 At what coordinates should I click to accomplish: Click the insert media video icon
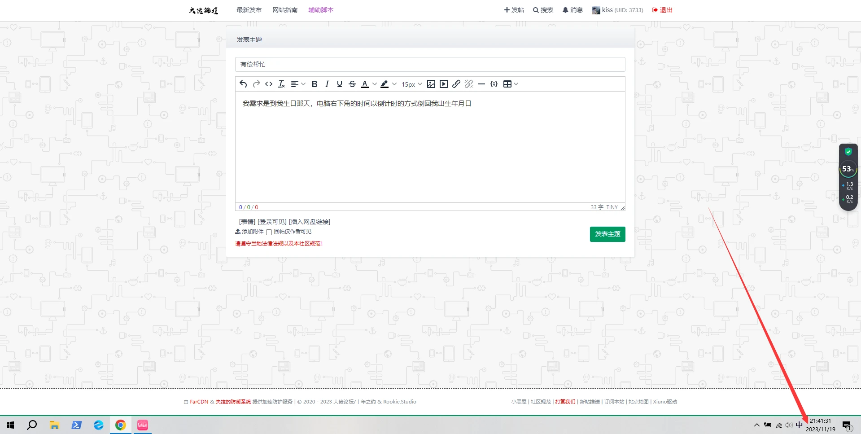point(444,84)
